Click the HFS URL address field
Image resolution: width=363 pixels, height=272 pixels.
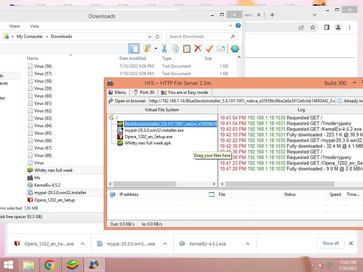pyautogui.click(x=242, y=101)
